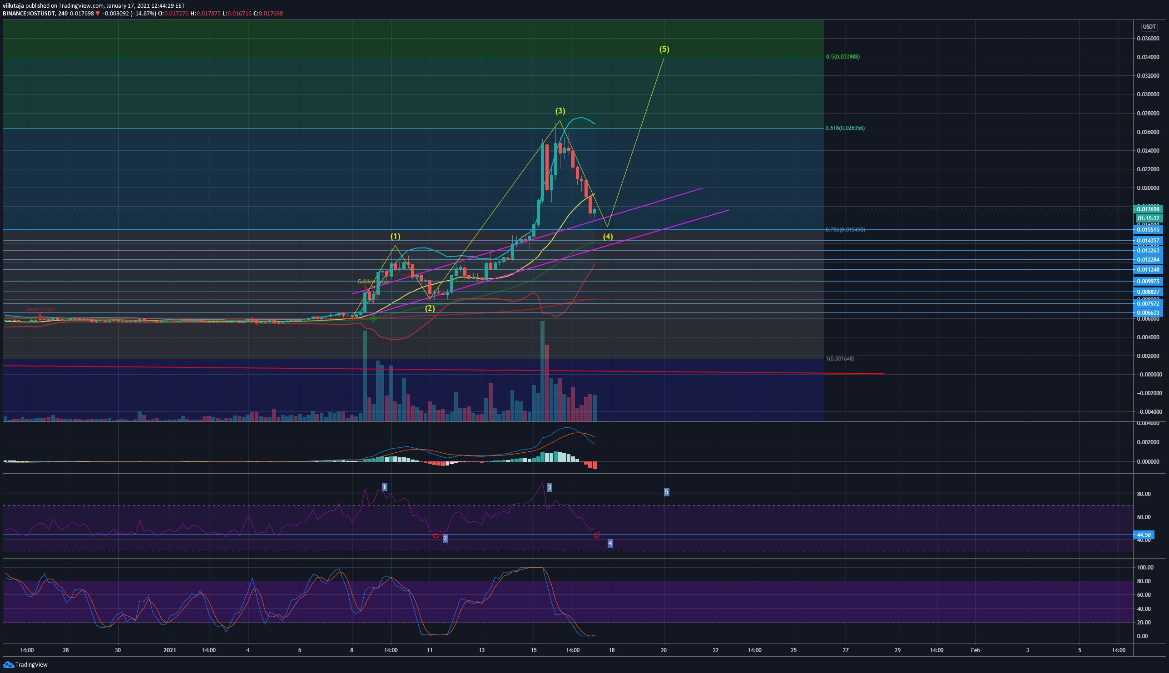The height and width of the screenshot is (673, 1169).
Task: Click the Feb month label on time axis
Action: (976, 650)
